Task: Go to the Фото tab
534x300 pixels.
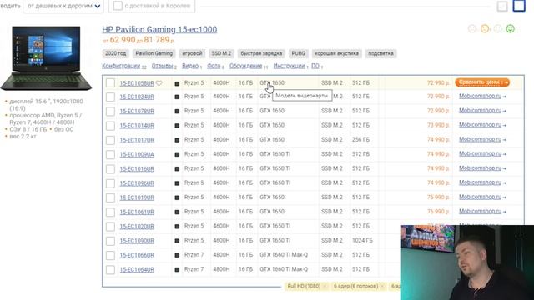Action: (214, 66)
